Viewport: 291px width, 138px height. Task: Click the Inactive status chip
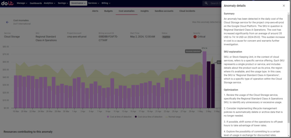click(x=166, y=37)
